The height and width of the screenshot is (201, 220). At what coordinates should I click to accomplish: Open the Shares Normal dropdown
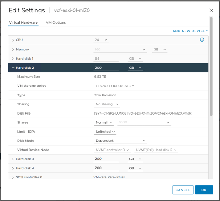coord(104,122)
